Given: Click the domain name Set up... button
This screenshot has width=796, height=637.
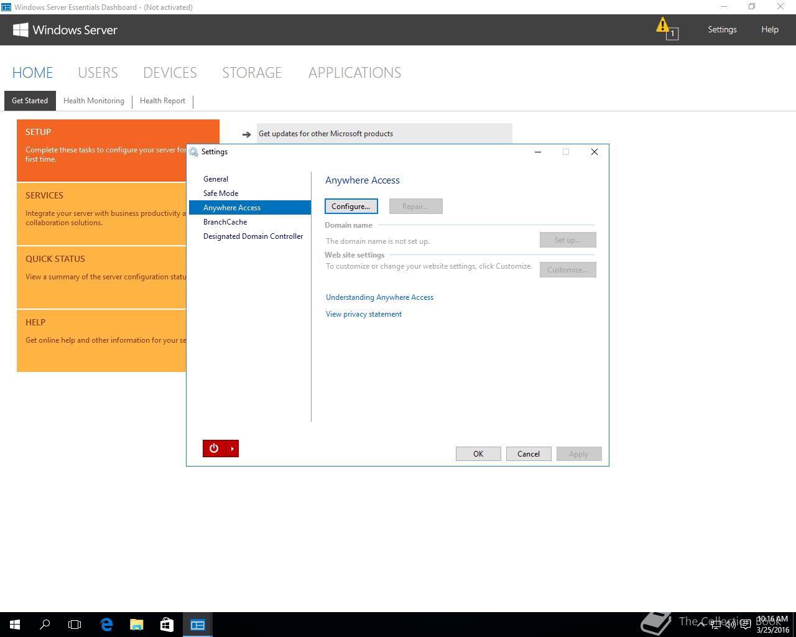Looking at the screenshot, I should pos(568,240).
